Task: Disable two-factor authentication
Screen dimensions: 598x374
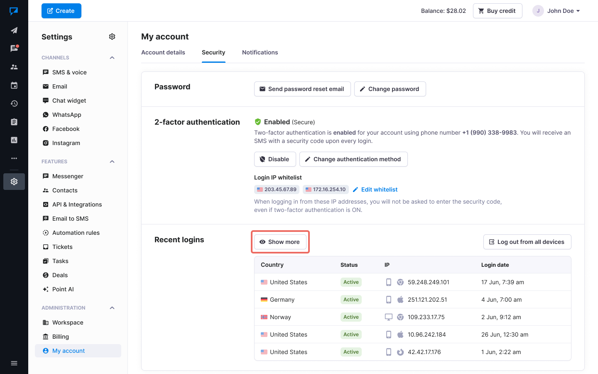Action: [x=274, y=159]
